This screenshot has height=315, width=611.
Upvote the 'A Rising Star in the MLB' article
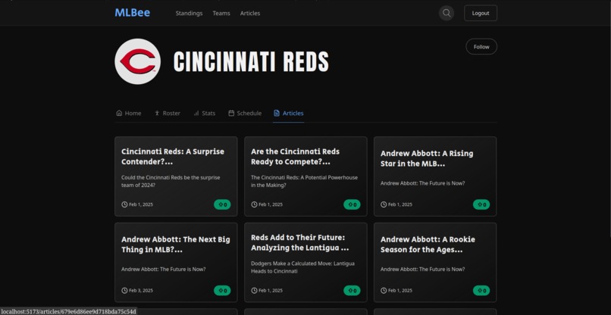coord(481,204)
